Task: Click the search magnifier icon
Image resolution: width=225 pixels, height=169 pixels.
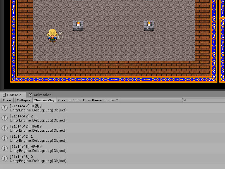Action: 185,100
